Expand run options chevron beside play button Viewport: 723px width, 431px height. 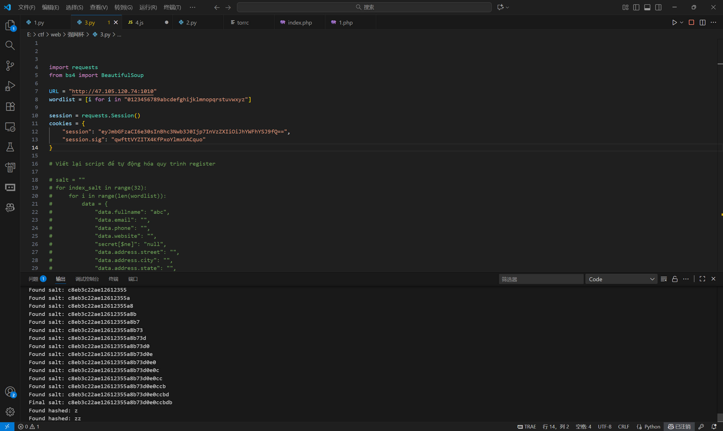[x=682, y=22]
